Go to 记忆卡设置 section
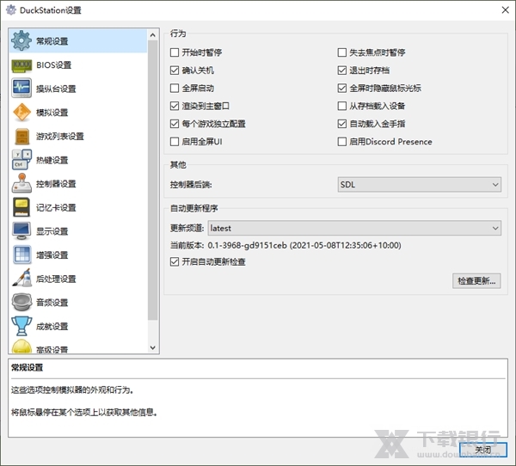516x466 pixels. [77, 207]
